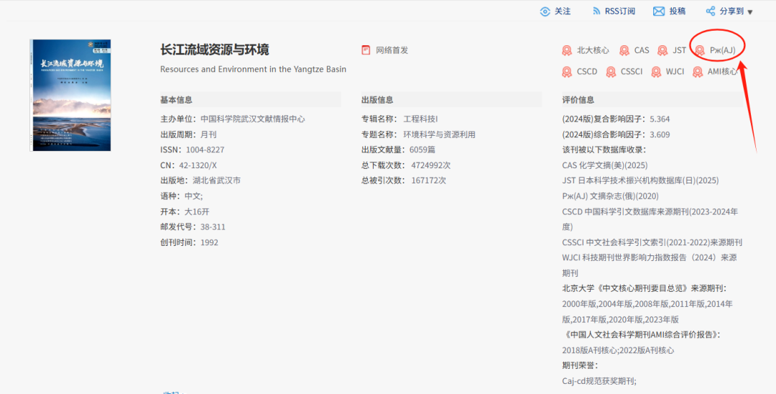Click 创刊时间 value 1992

[x=209, y=242]
